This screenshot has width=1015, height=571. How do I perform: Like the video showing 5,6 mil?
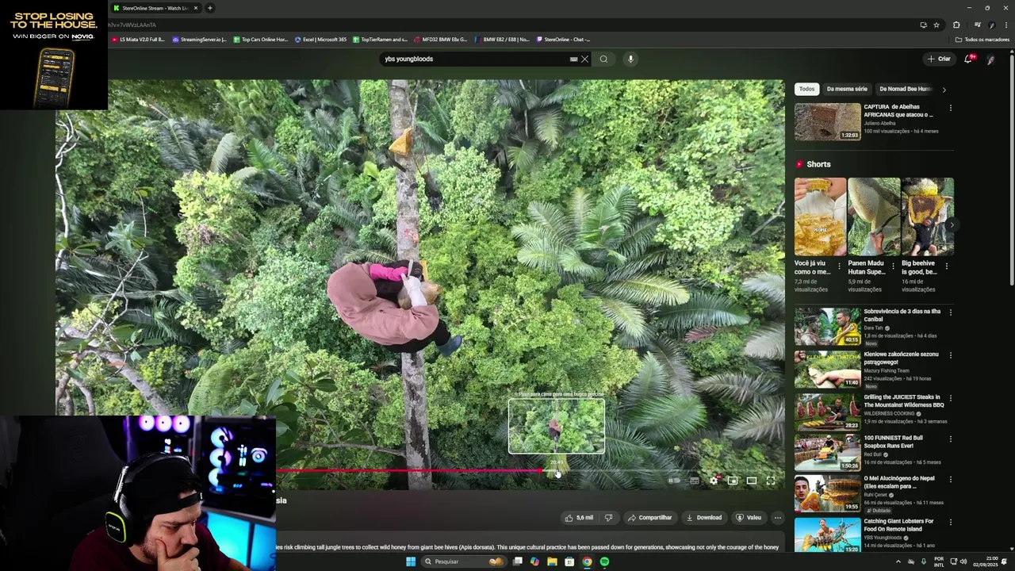click(579, 518)
